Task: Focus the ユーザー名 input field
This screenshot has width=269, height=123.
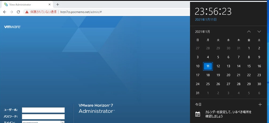Action: [x=43, y=110]
